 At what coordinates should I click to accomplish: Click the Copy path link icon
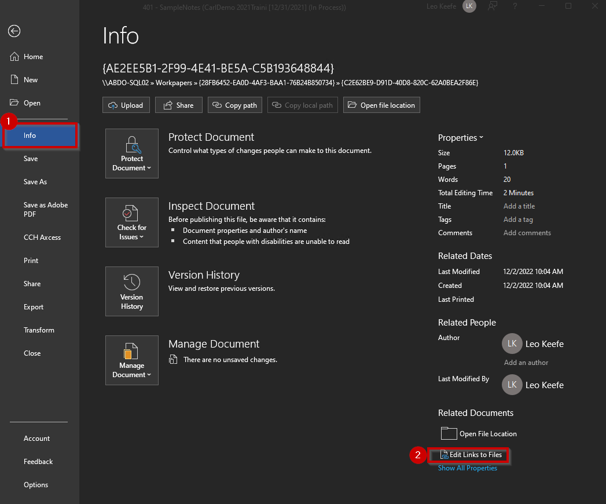217,105
